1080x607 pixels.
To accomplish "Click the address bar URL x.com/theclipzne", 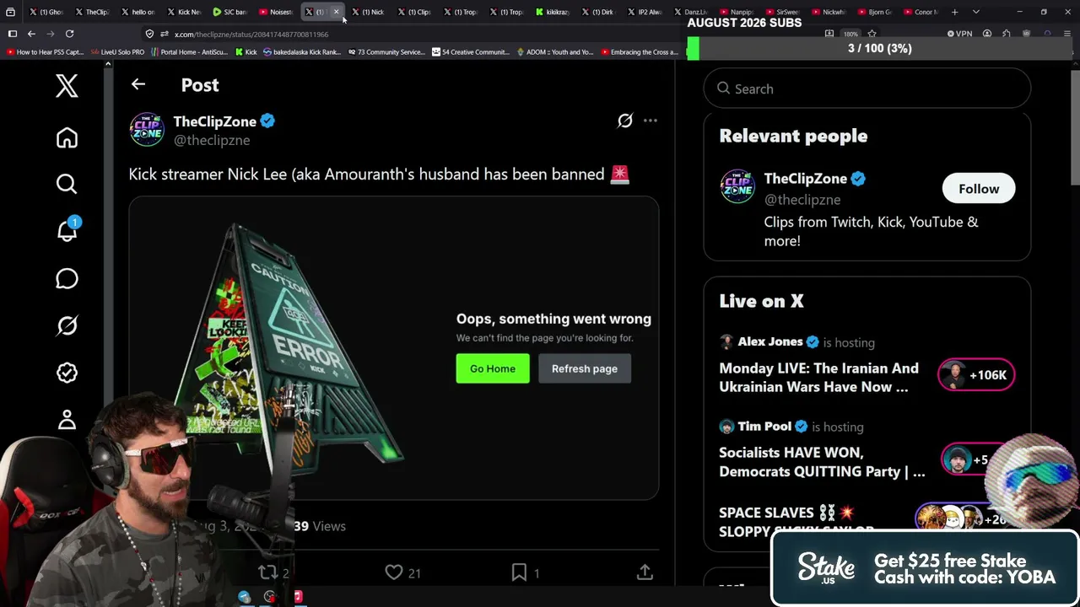I will (x=251, y=35).
